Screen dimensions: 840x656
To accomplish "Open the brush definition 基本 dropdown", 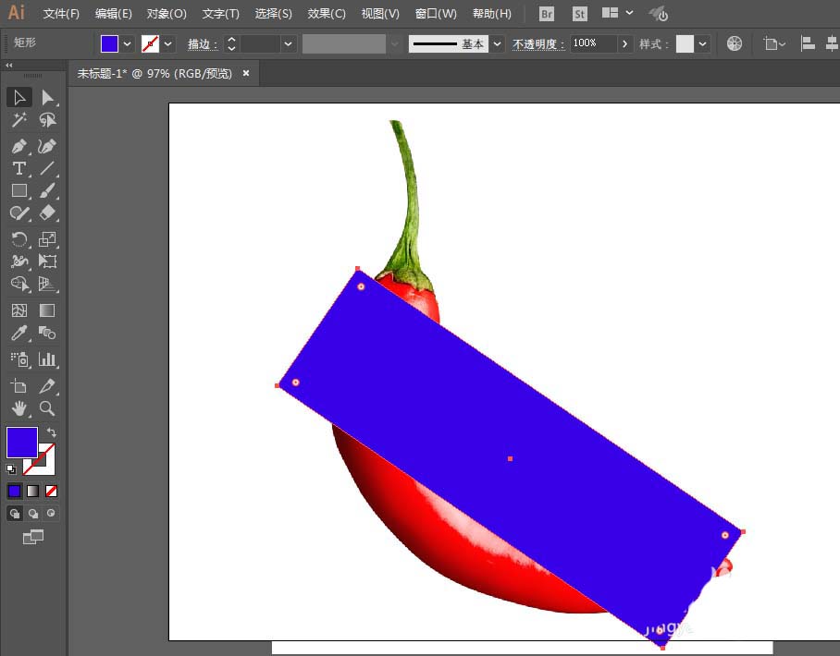I will click(497, 43).
